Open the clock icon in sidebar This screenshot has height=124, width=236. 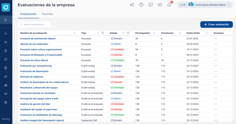point(6,59)
